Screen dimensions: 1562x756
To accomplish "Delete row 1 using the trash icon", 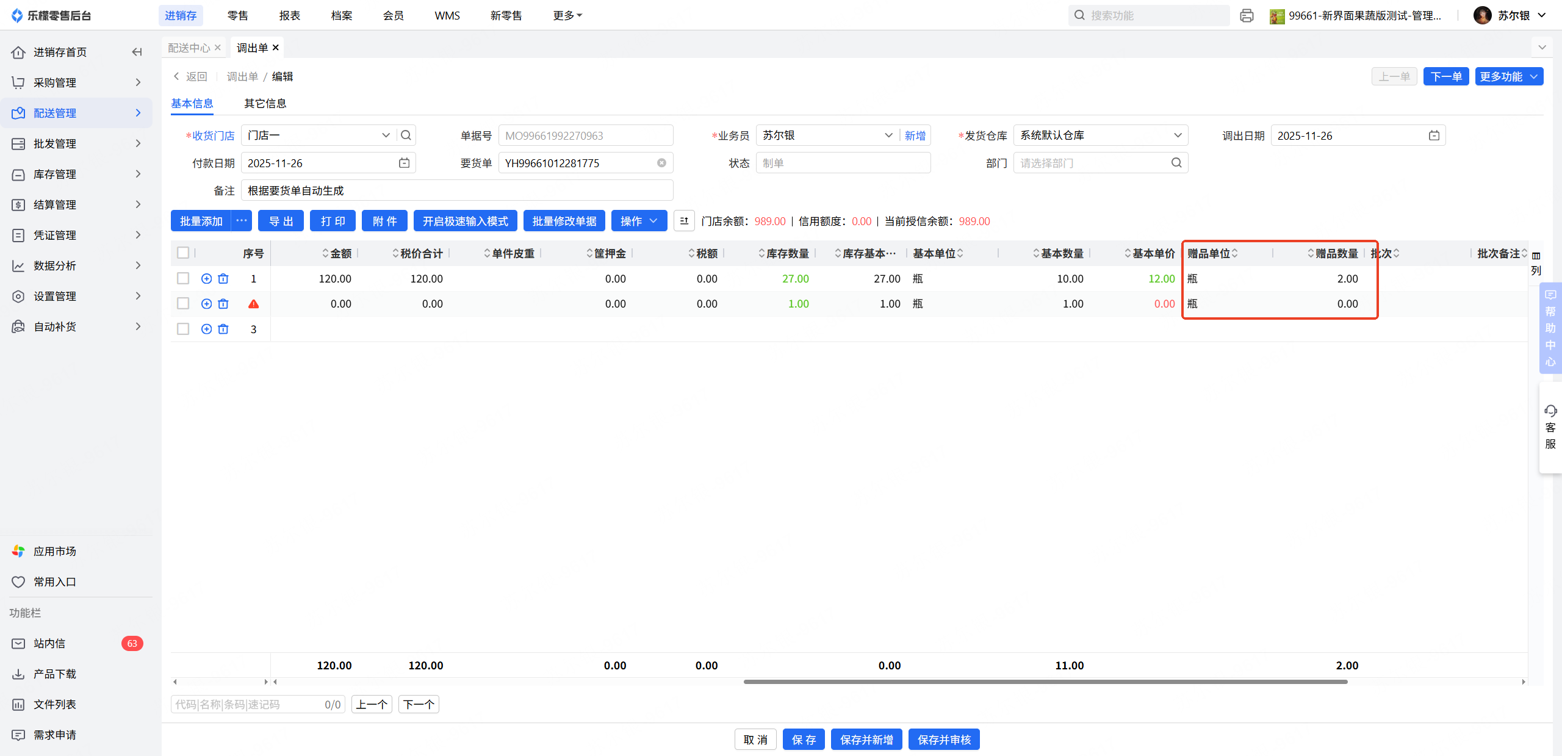I will pos(223,279).
